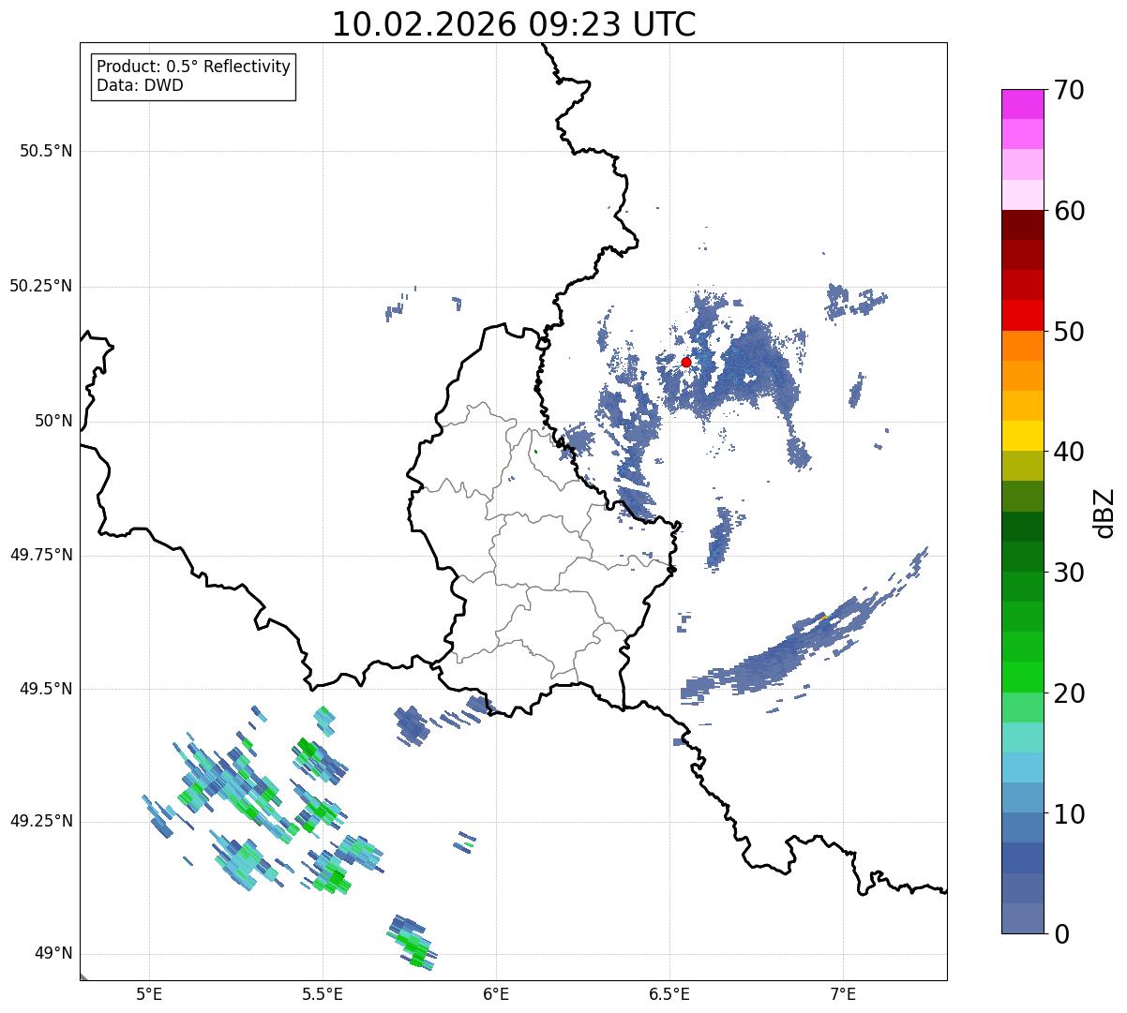This screenshot has width=1127, height=1013.
Task: Click the 50°N latitude label
Action: [x=53, y=421]
